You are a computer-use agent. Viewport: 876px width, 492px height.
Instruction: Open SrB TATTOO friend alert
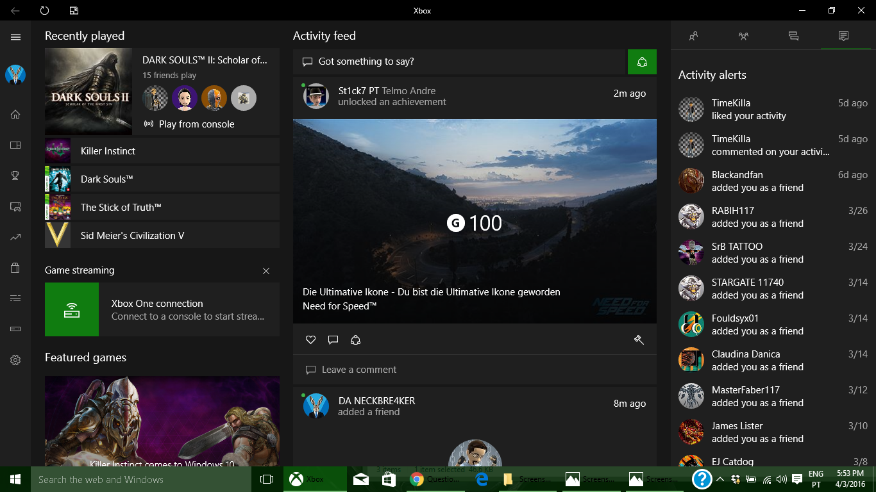click(773, 253)
